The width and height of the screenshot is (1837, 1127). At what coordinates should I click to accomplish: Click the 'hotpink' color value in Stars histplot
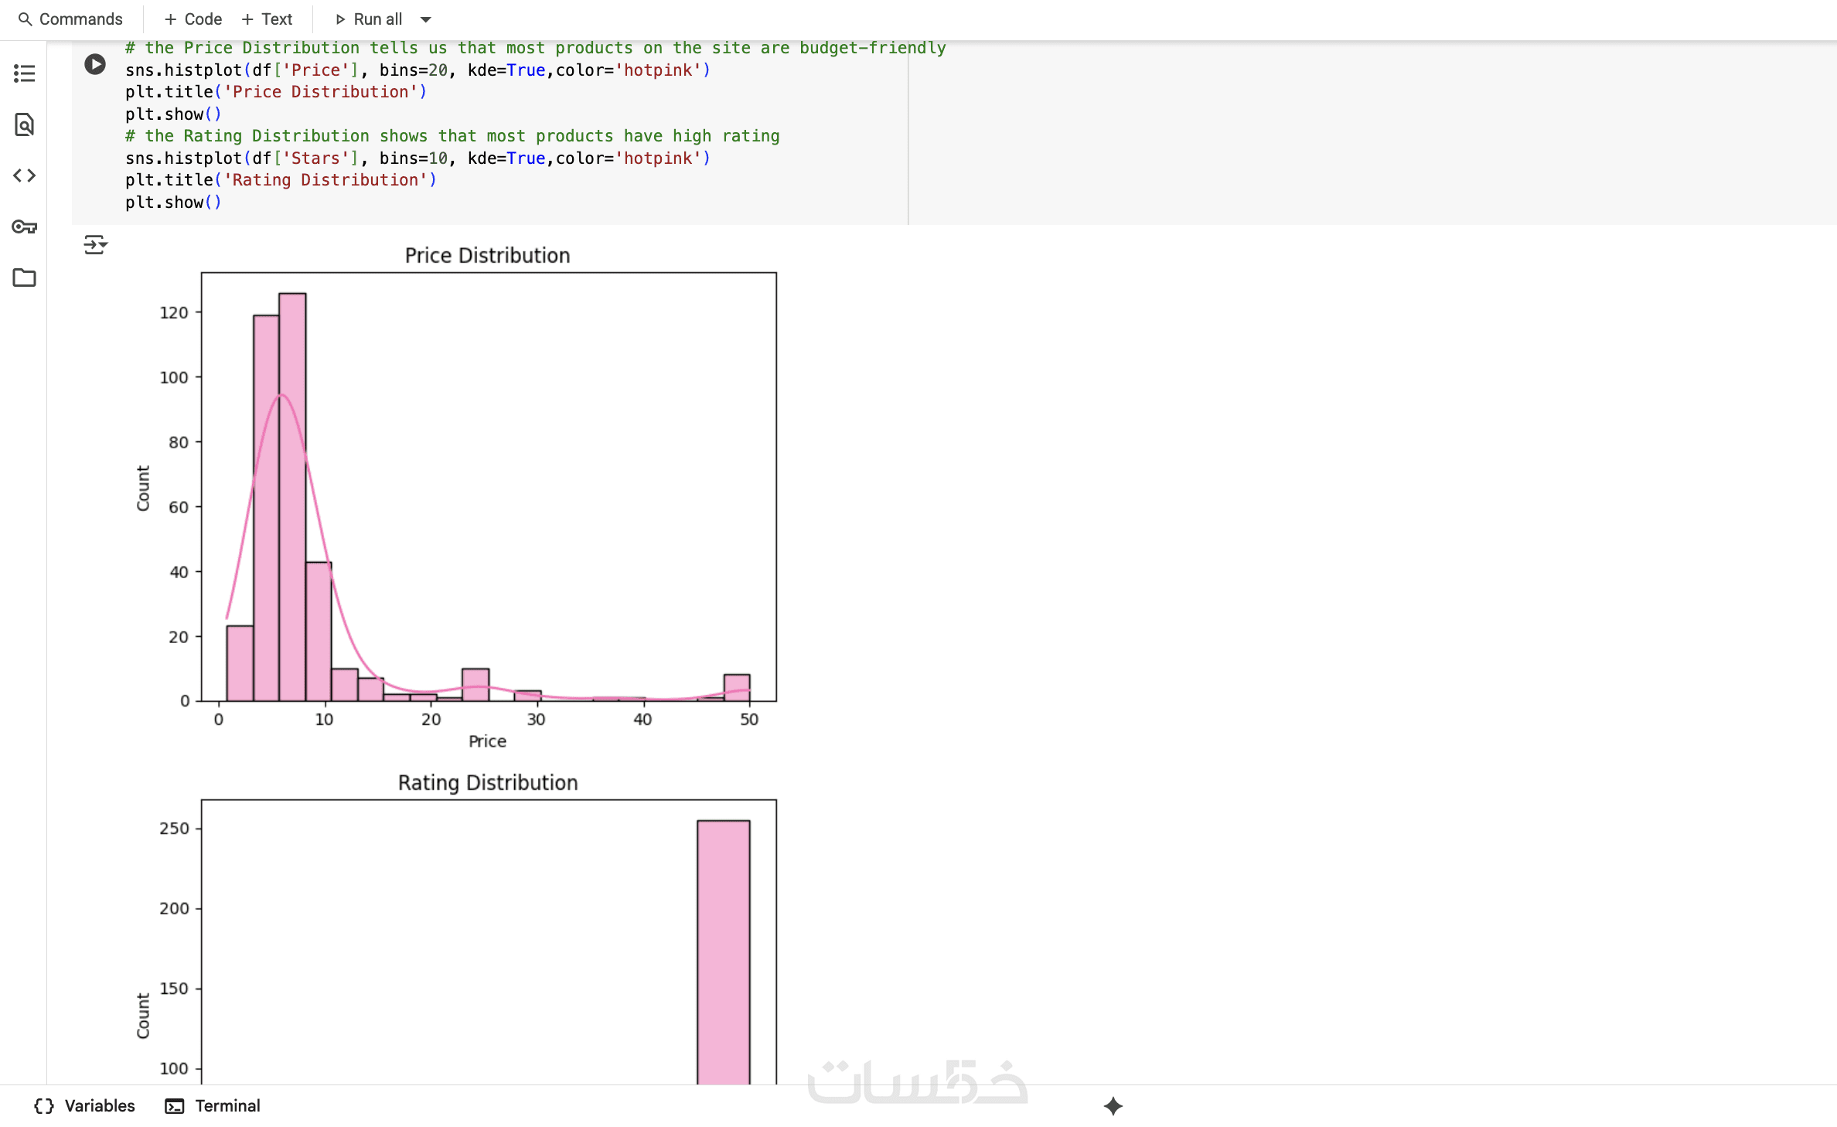pos(658,158)
